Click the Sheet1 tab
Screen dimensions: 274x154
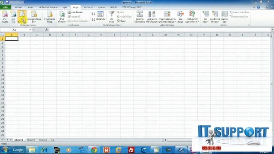coord(19,140)
